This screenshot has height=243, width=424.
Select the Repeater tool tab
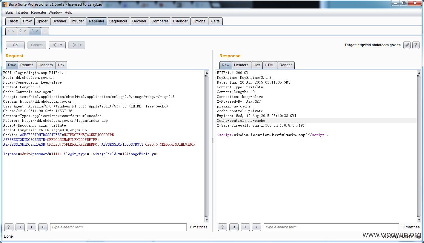pyautogui.click(x=97, y=21)
